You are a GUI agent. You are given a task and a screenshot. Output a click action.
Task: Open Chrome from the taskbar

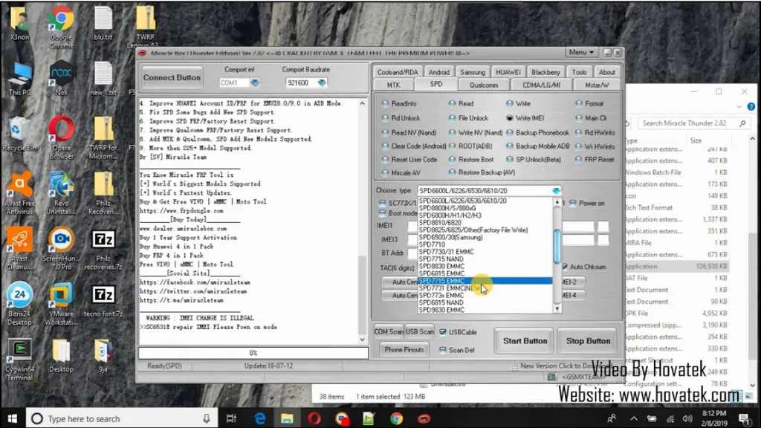click(x=397, y=418)
